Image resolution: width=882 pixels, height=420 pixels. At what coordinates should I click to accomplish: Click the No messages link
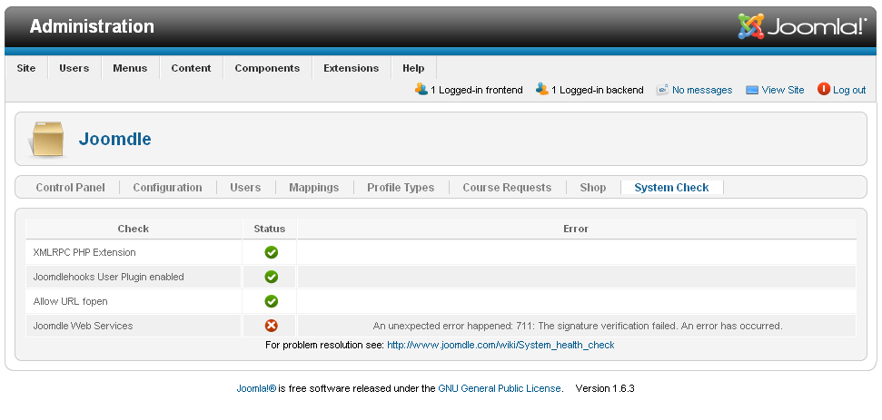pyautogui.click(x=701, y=90)
